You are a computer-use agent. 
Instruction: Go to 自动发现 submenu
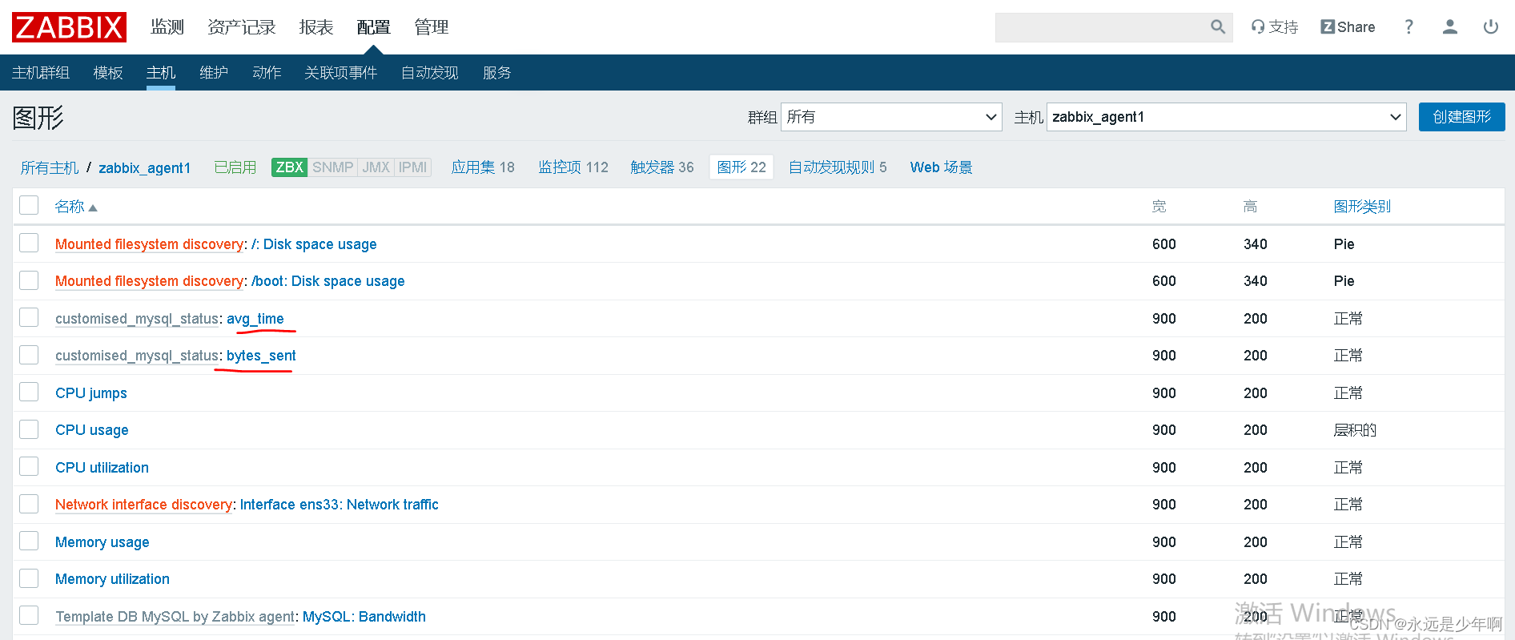coord(430,73)
